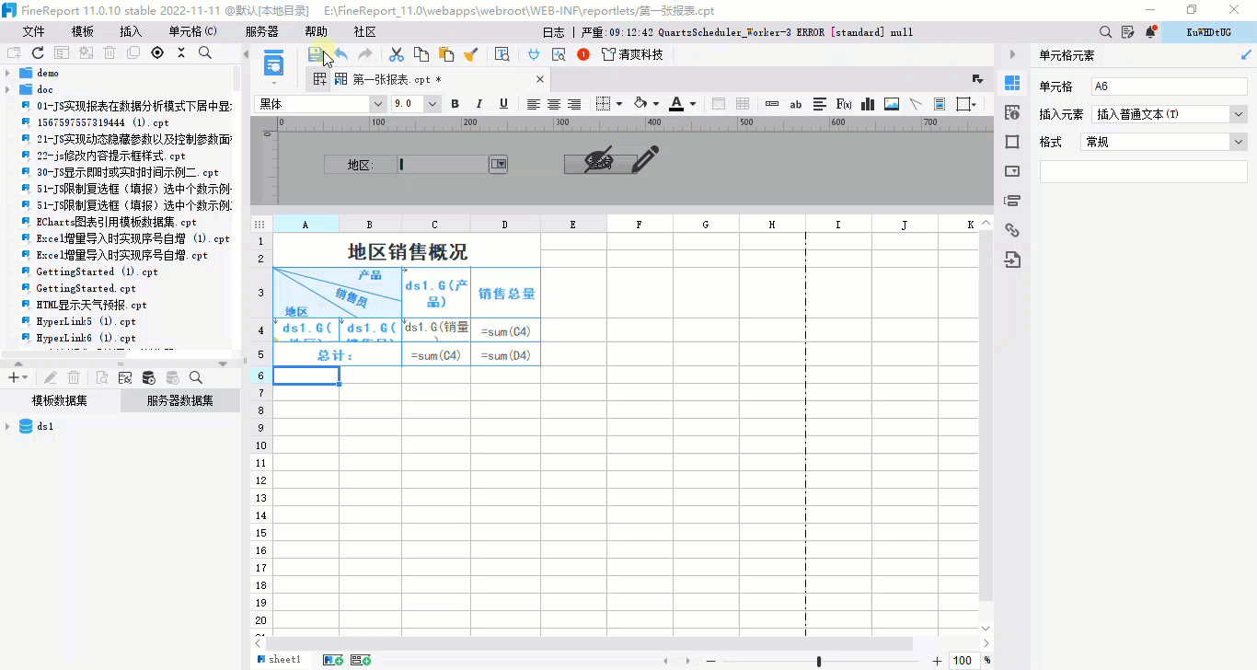Select GettingStarted.cpt in file tree
This screenshot has width=1257, height=670.
[x=86, y=288]
